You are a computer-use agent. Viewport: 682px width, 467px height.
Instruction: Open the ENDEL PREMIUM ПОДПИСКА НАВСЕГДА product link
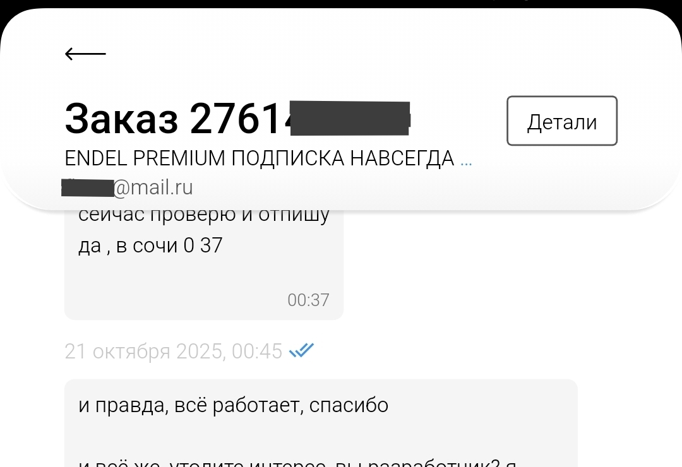click(260, 158)
